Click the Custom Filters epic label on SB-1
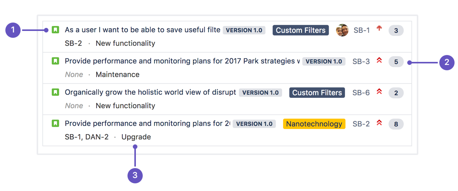458x191 pixels. pyautogui.click(x=301, y=30)
